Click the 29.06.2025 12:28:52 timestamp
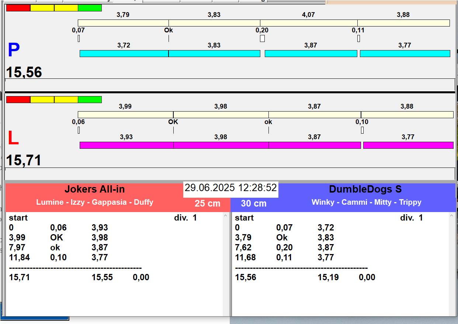 click(x=230, y=188)
